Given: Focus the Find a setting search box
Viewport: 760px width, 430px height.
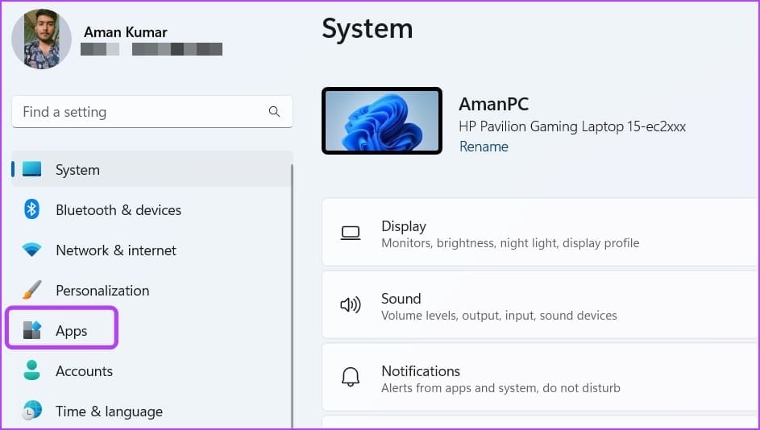Looking at the screenshot, I should (152, 111).
